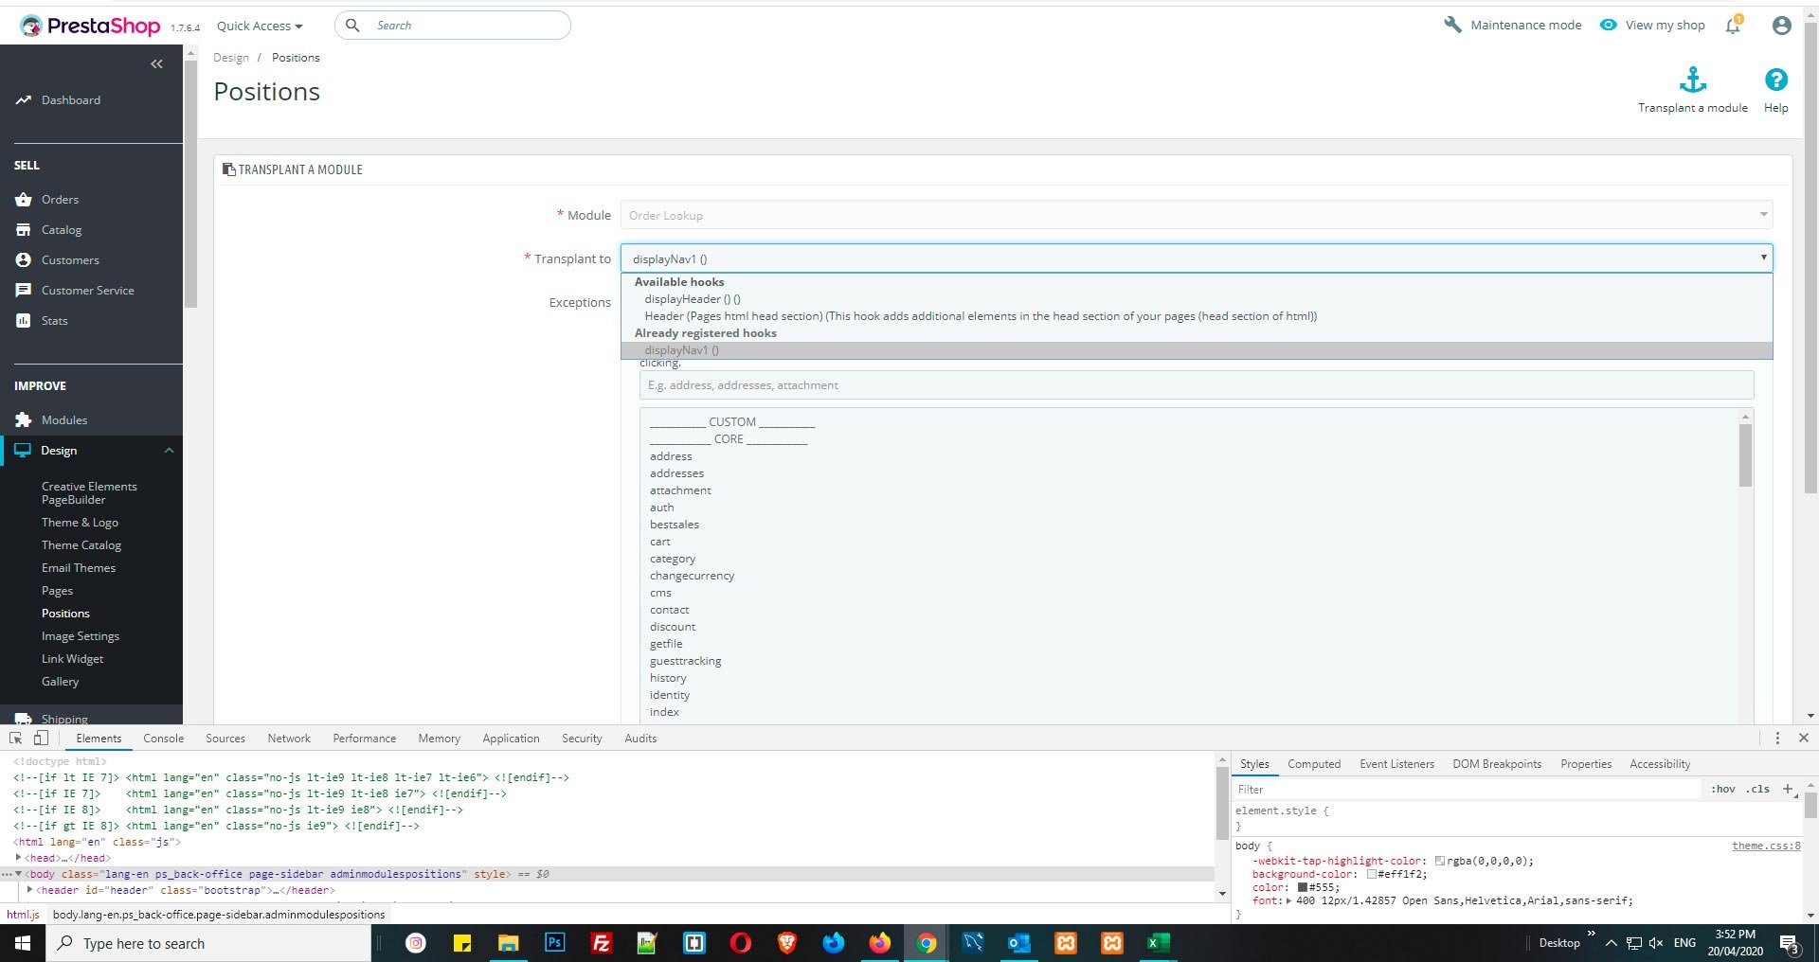Toggle the .cls class editor in Styles

tap(1758, 789)
